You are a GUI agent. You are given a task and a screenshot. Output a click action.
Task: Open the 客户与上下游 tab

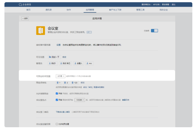click(115, 10)
